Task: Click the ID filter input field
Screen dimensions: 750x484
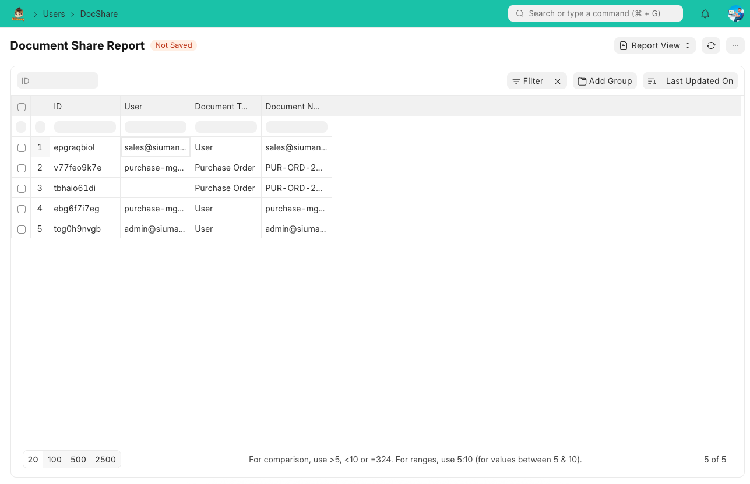Action: (x=58, y=81)
